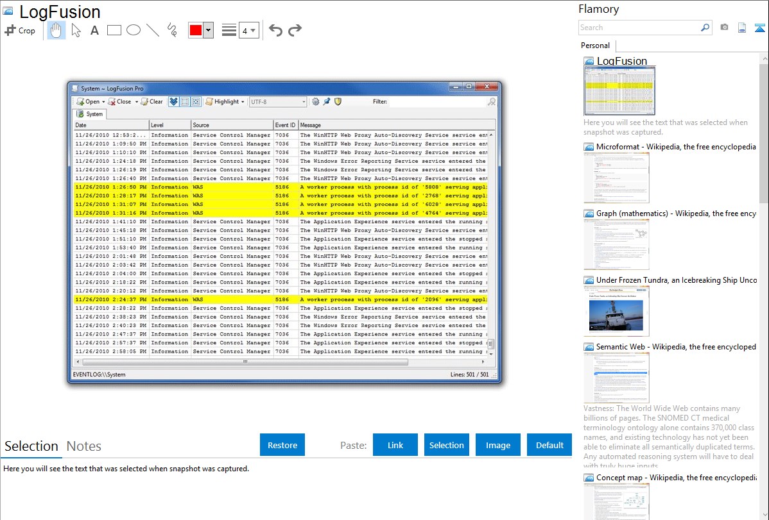Screen dimensions: 769x520
Task: Open LogFusion settings gear icon
Action: pos(315,101)
